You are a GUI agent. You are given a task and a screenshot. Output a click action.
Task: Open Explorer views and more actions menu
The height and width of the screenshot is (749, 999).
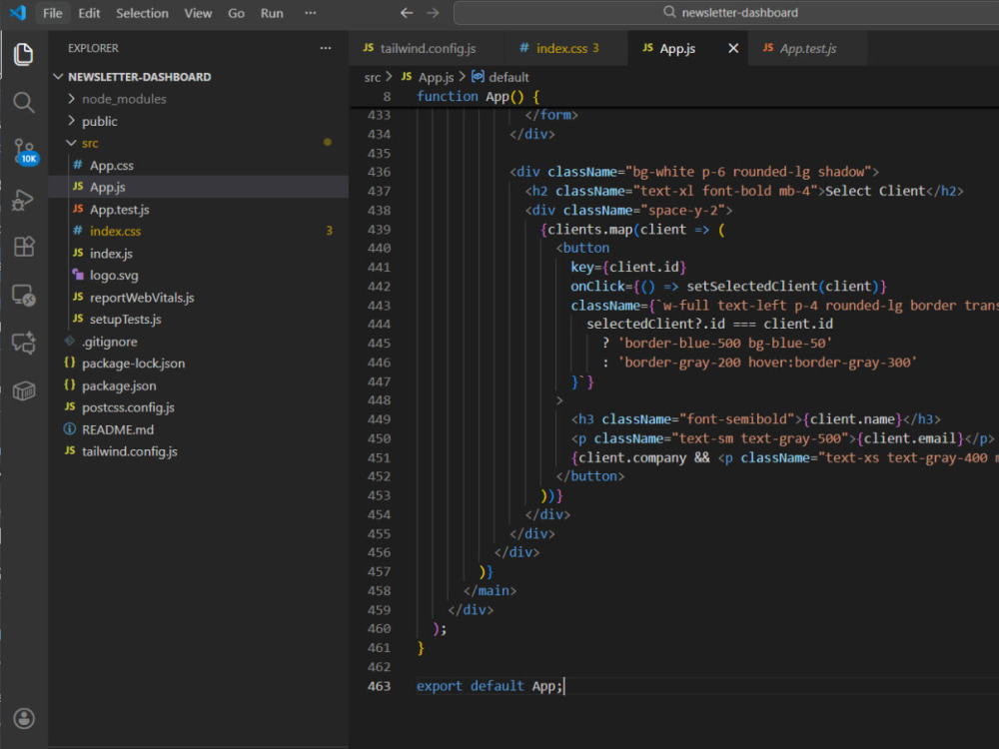(x=326, y=48)
